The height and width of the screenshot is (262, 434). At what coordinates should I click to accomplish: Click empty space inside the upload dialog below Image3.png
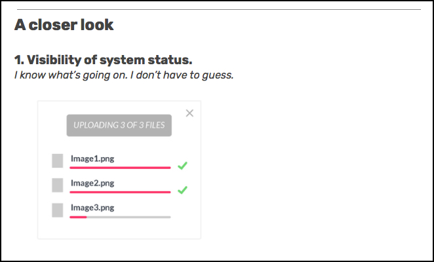pos(119,229)
